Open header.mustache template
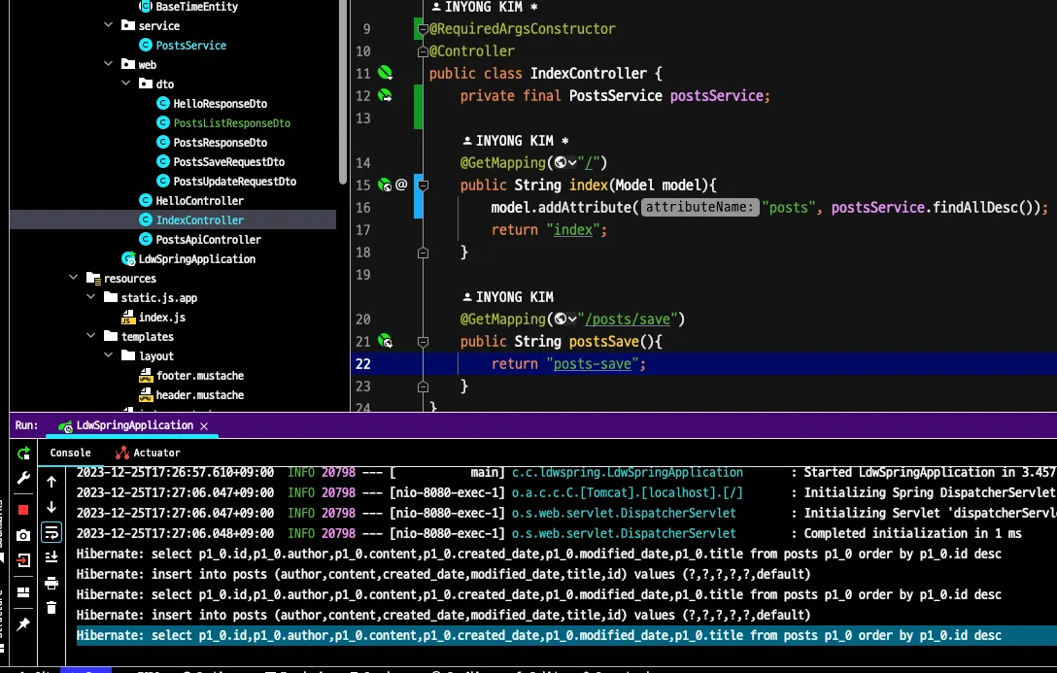Screen dimensions: 1057x673 click(199, 395)
